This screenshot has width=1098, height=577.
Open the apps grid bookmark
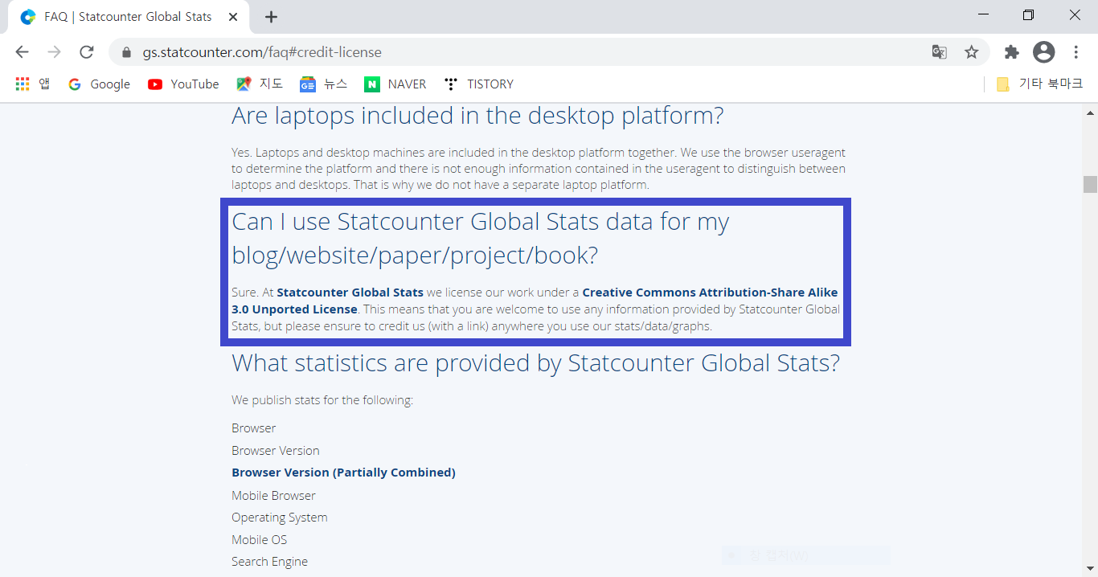click(x=32, y=84)
